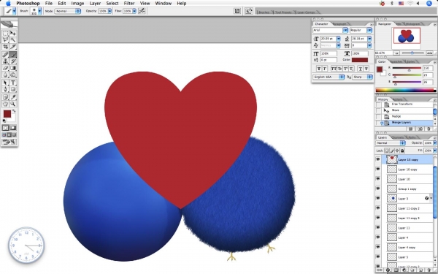Open the Filter menu

point(129,4)
